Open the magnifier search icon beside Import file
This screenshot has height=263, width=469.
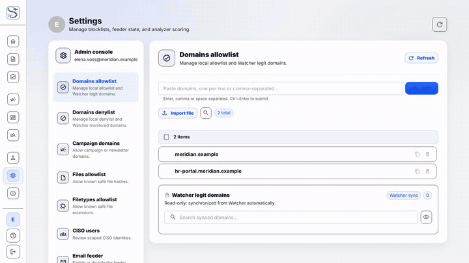[206, 113]
